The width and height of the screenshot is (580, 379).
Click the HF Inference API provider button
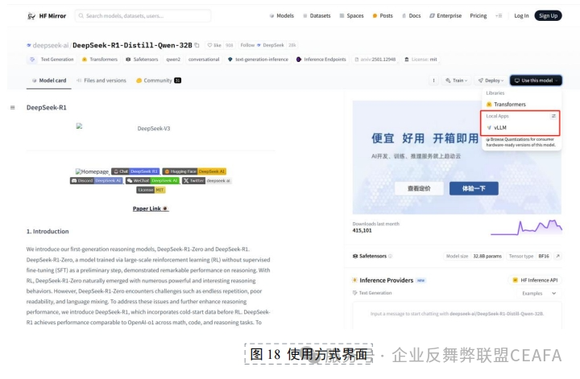535,280
